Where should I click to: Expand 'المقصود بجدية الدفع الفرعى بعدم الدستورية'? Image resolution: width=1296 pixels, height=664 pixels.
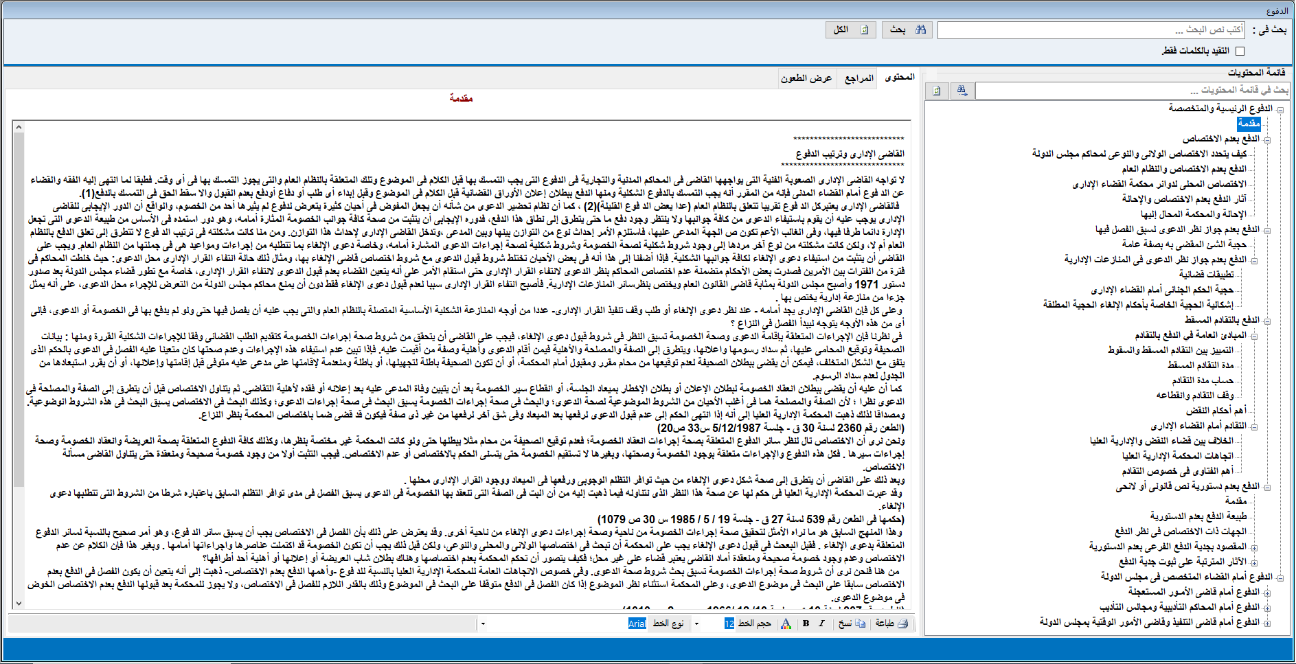[x=1254, y=547]
